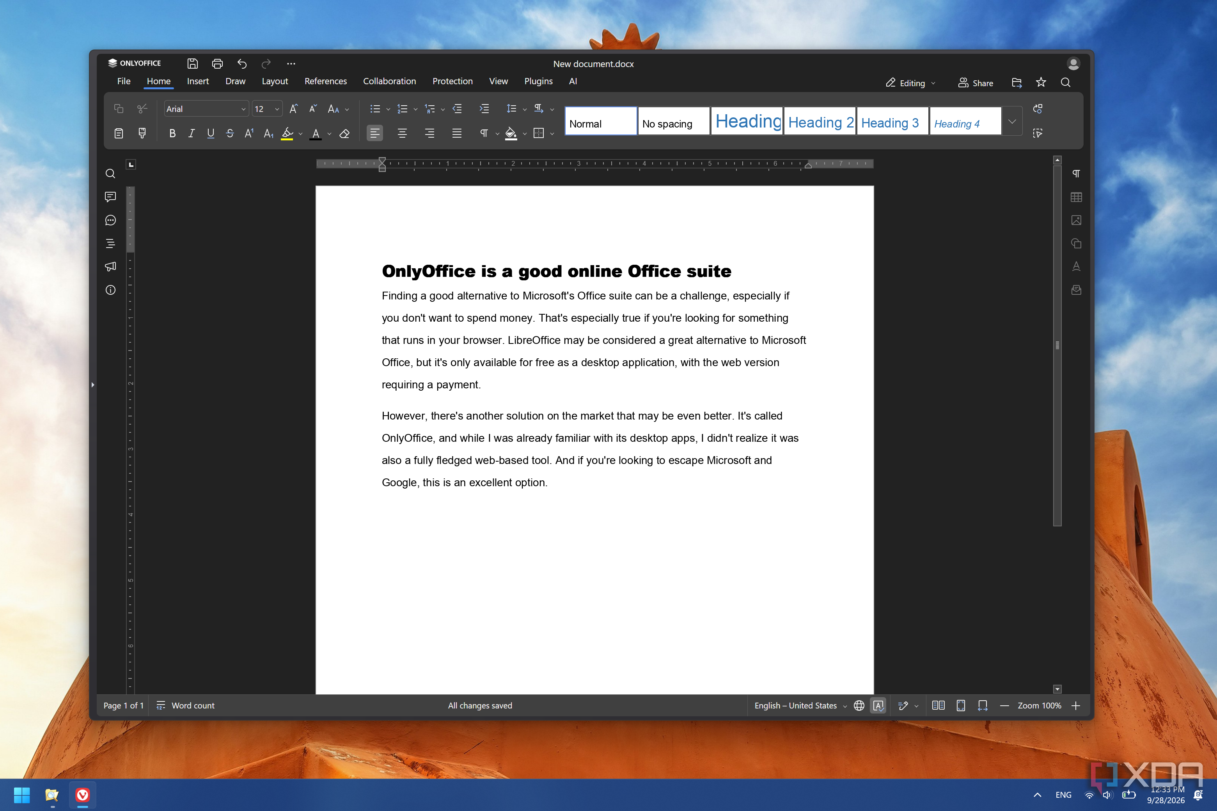Clear formatting with the eraser icon

pos(344,133)
